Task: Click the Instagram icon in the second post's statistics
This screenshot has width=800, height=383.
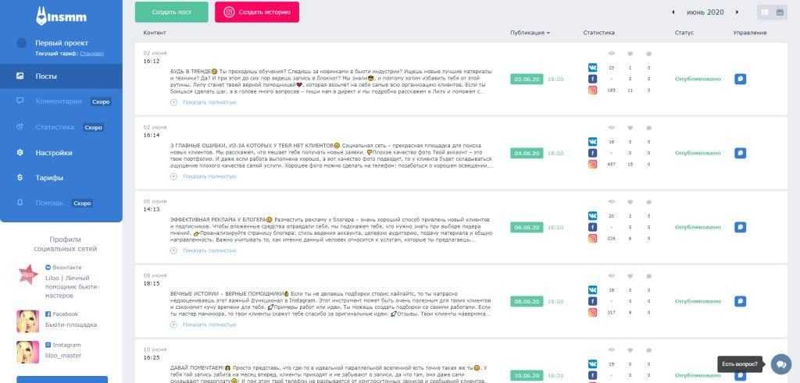Action: (592, 164)
